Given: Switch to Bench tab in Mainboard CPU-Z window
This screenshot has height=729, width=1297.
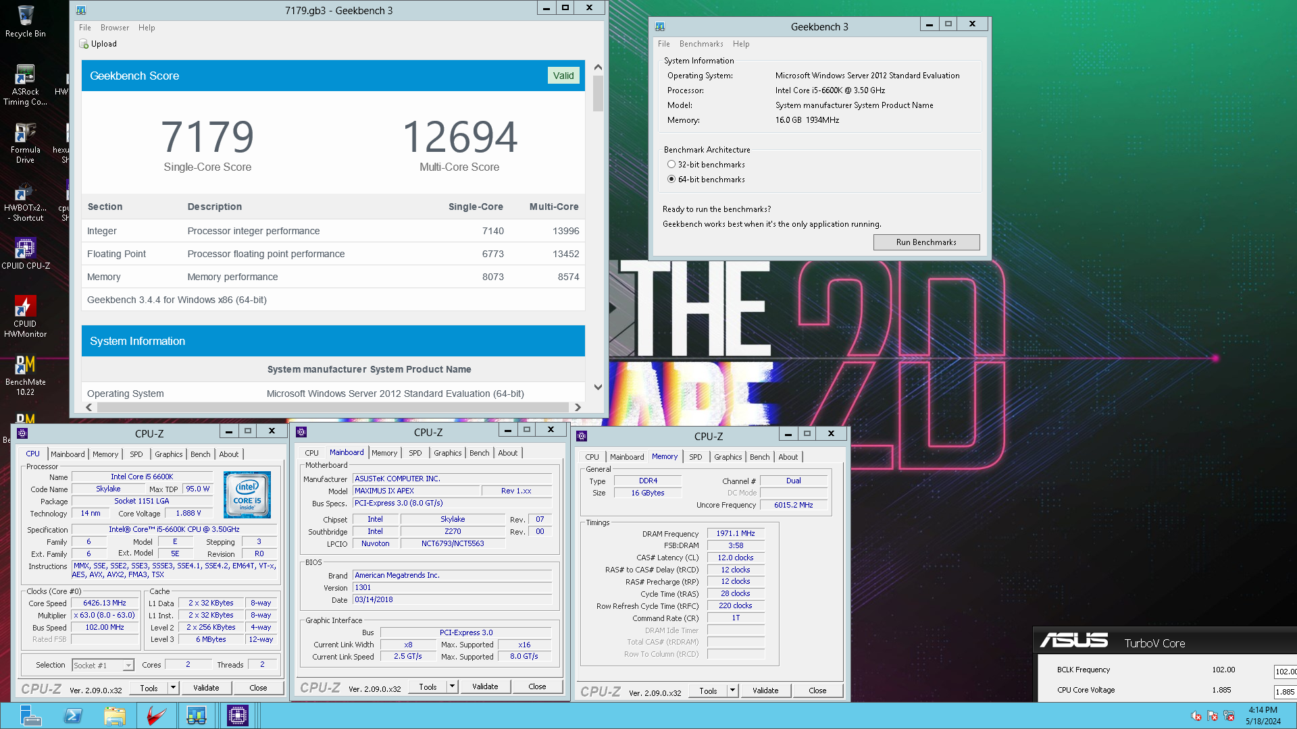Looking at the screenshot, I should (480, 453).
